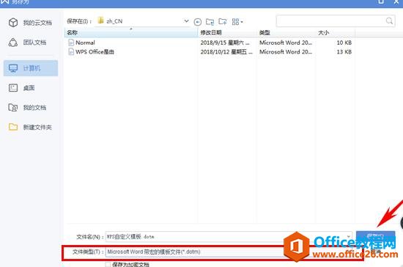Click date 2018/10/12 of WPS Office file
The height and width of the screenshot is (267, 403).
(x=226, y=52)
